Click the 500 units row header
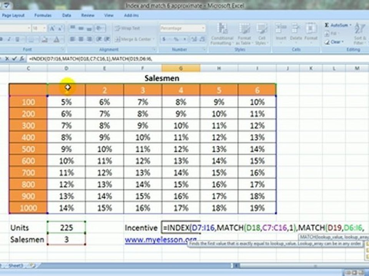Screen dimensions: 369x276 (x=28, y=149)
